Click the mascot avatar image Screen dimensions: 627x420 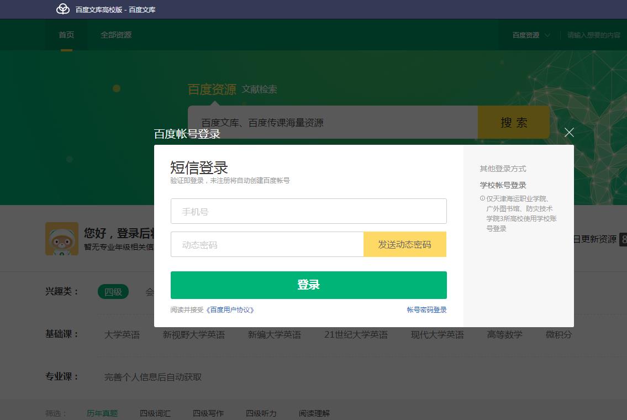[61, 239]
